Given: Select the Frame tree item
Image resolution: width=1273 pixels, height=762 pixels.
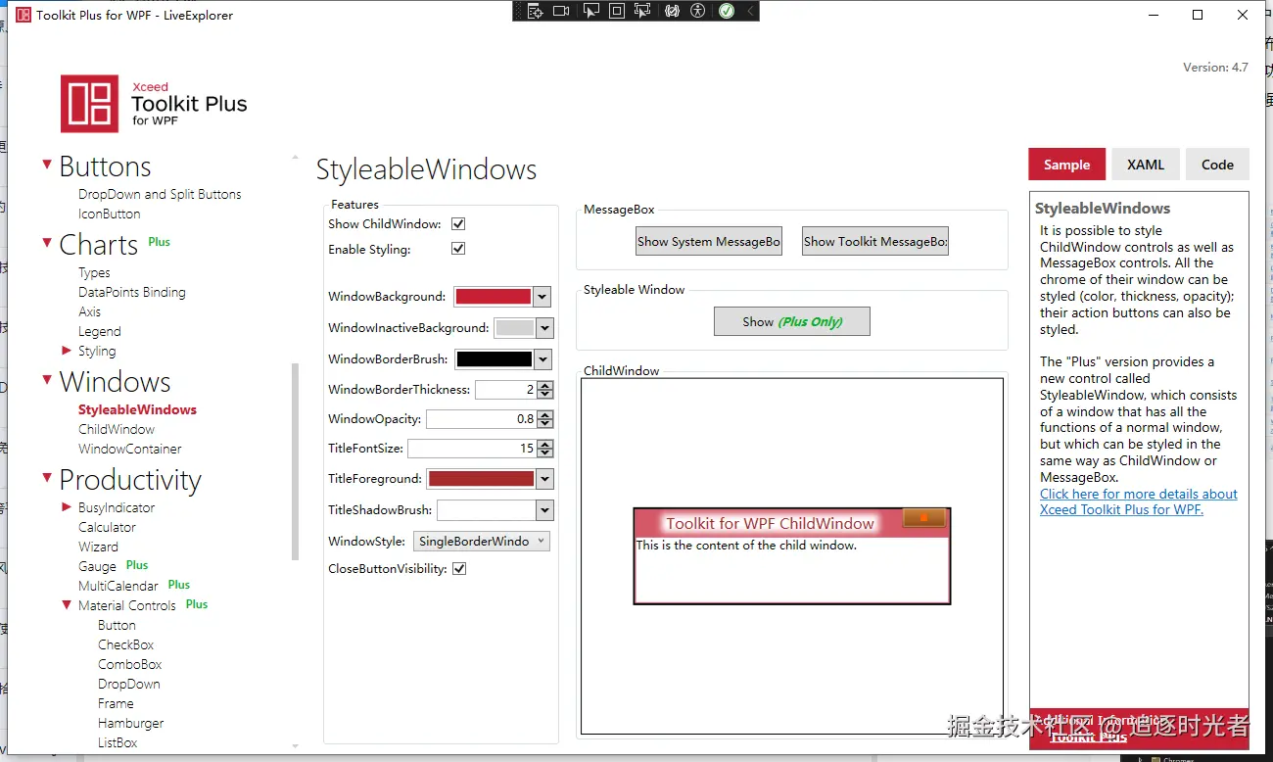Looking at the screenshot, I should [116, 703].
